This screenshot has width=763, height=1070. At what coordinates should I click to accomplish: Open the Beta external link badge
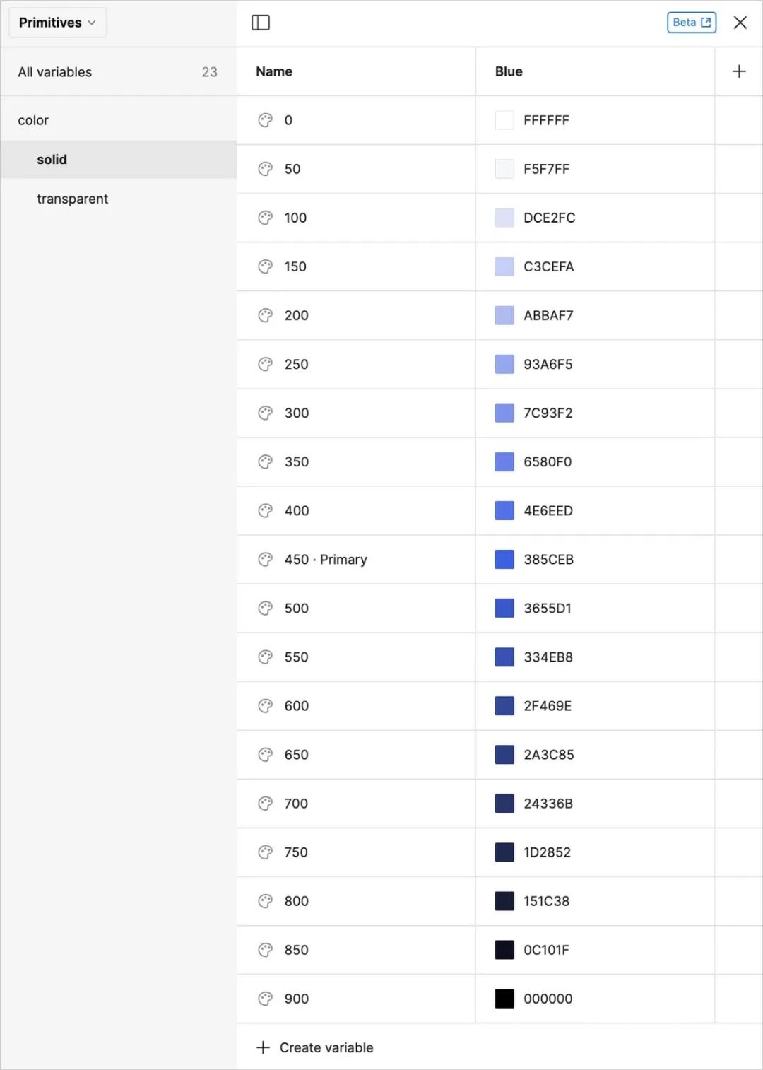[x=691, y=23]
